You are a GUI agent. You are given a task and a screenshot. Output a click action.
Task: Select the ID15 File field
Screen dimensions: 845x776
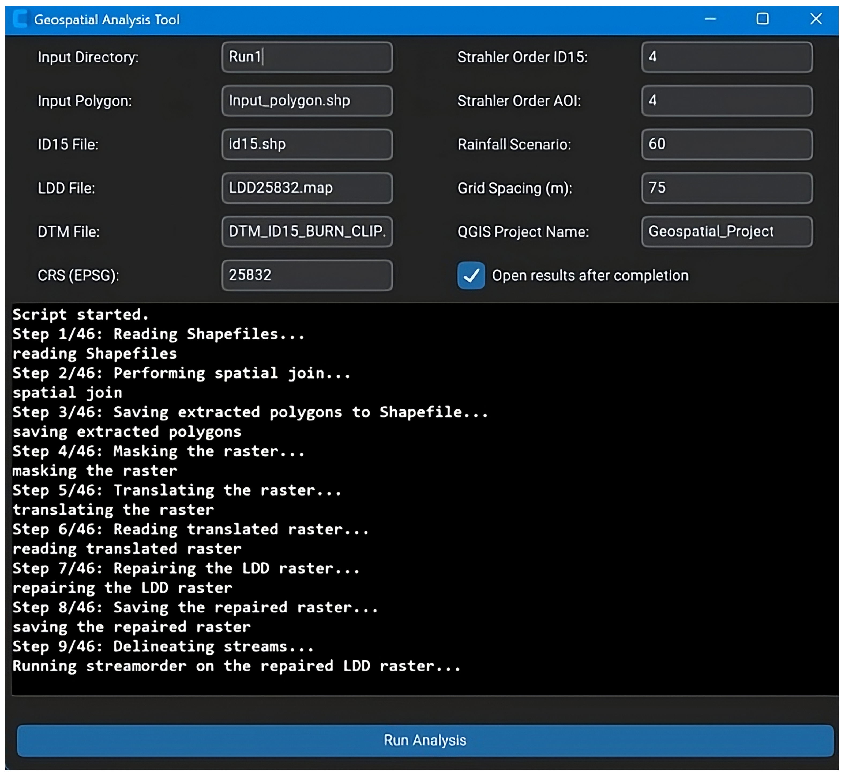coord(307,145)
